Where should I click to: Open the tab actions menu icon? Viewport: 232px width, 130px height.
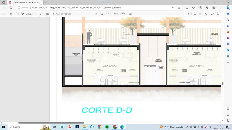(4, 2)
